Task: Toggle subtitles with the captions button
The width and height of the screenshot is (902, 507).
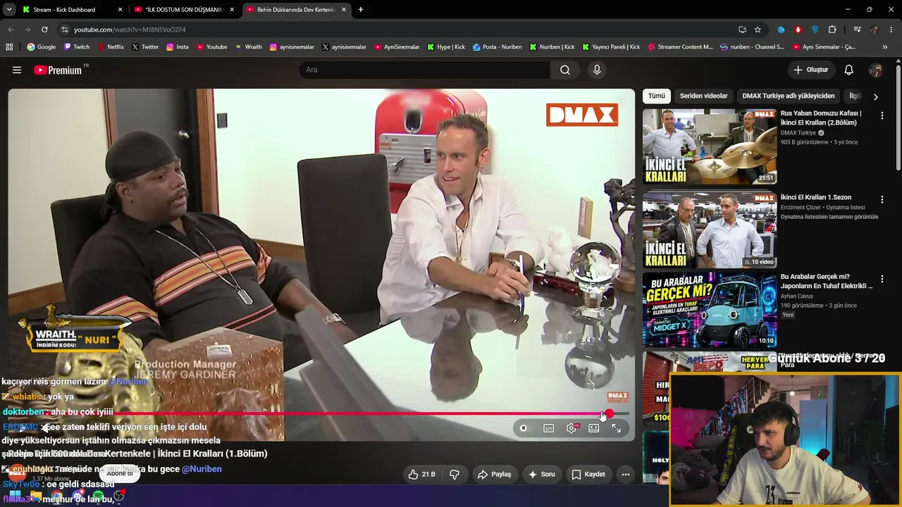Action: coord(549,428)
